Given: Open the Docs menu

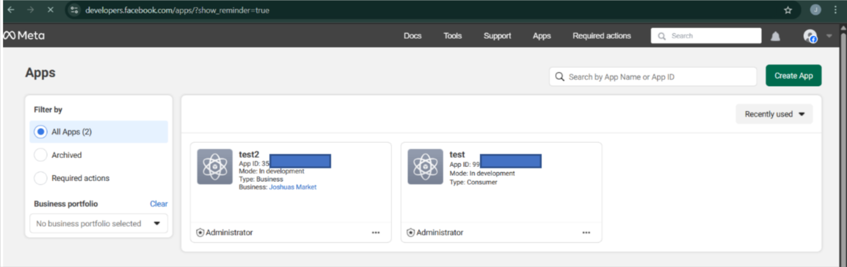Looking at the screenshot, I should point(412,36).
